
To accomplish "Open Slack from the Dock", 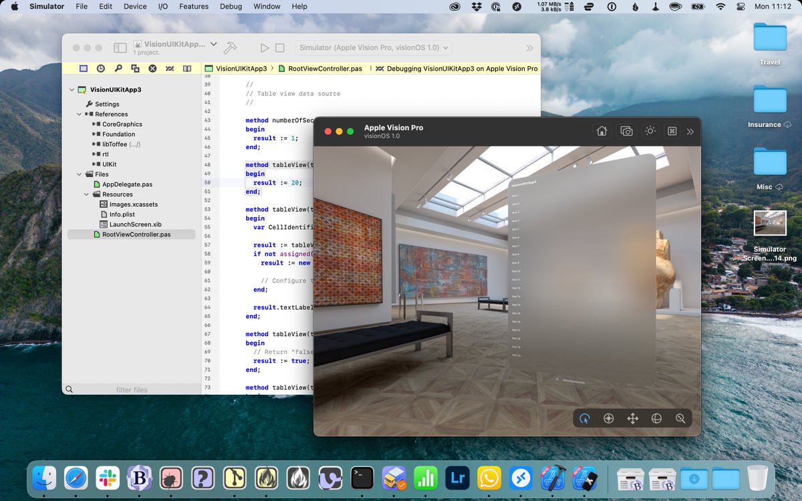I will click(108, 478).
